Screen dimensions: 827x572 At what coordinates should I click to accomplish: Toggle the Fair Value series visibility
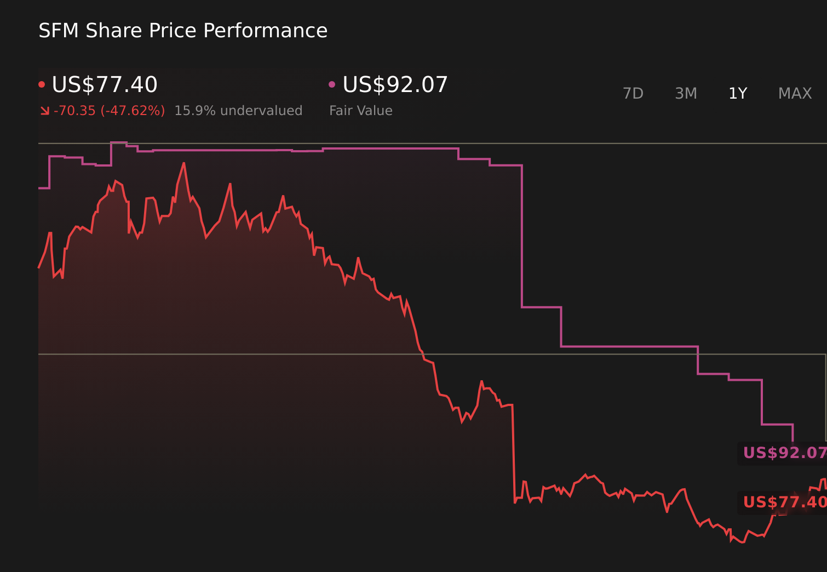pos(332,84)
